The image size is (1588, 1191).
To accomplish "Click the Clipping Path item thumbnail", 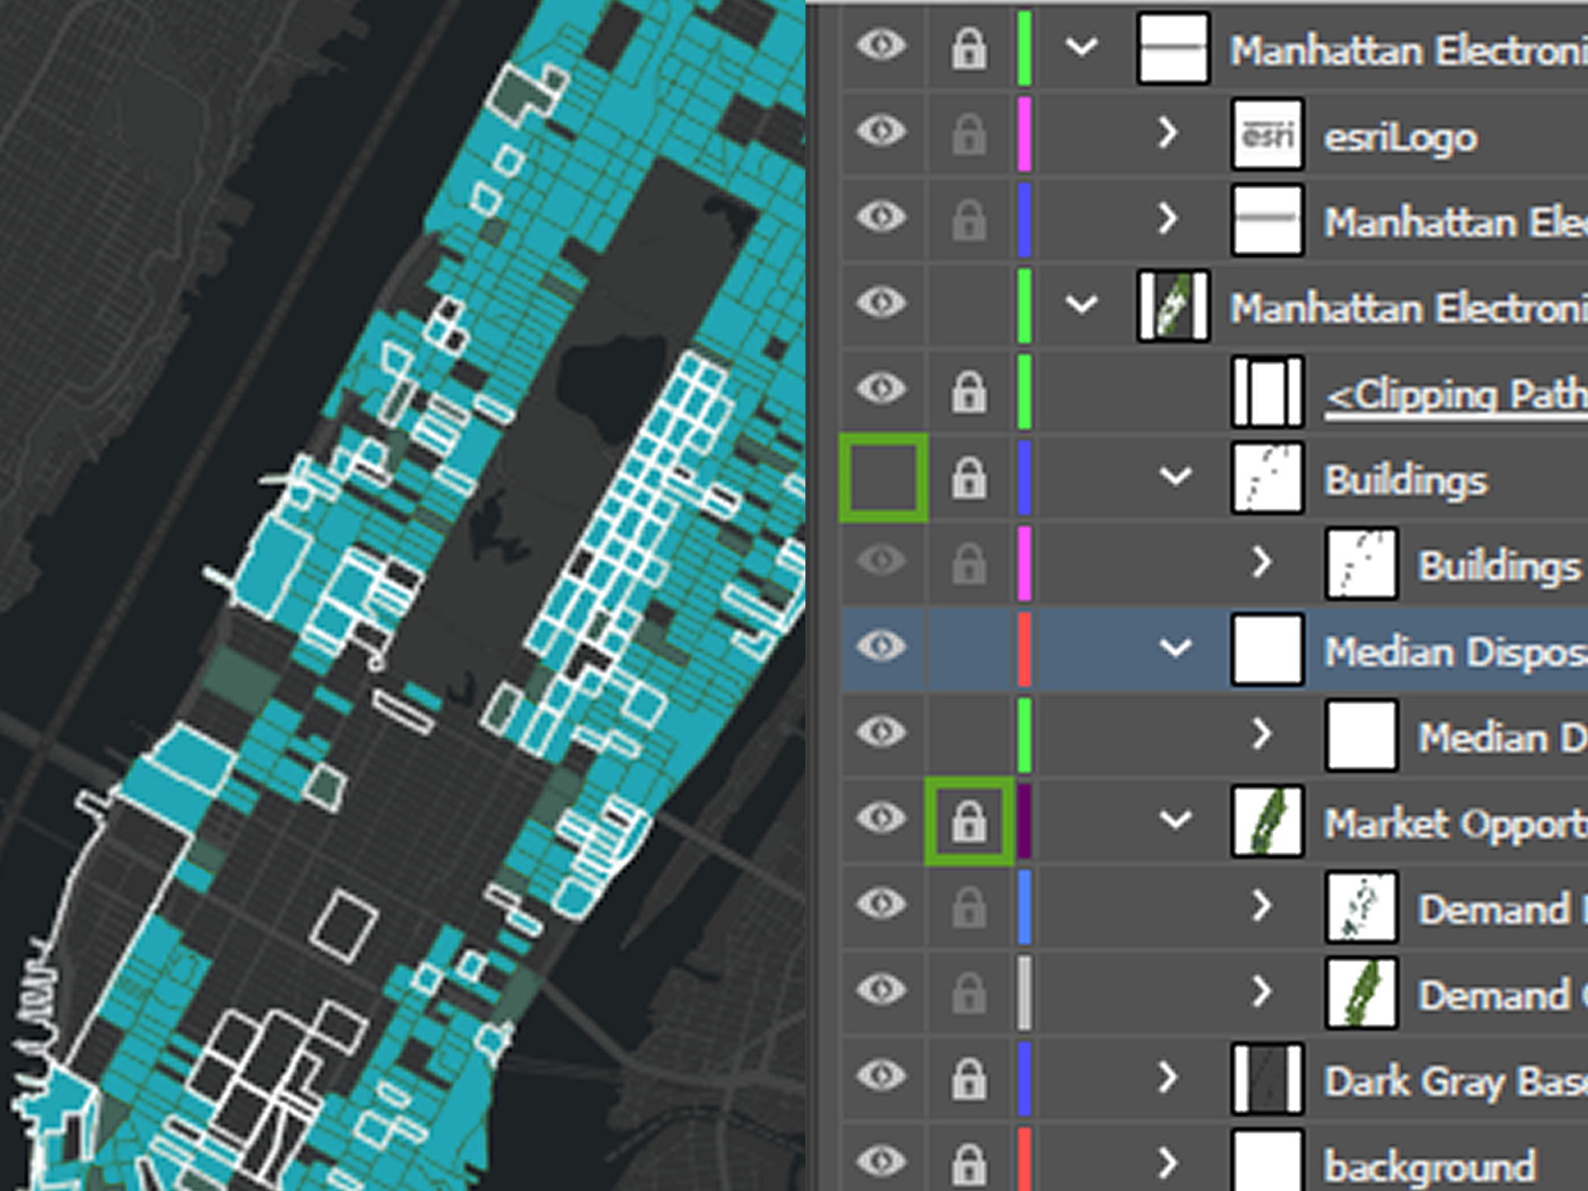I will (1266, 391).
